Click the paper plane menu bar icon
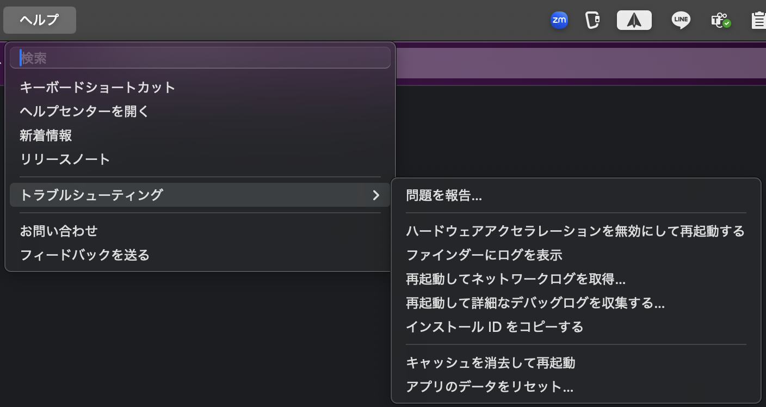 point(634,20)
